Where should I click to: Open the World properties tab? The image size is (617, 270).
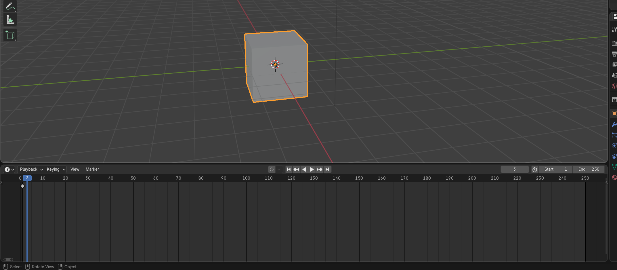click(614, 86)
